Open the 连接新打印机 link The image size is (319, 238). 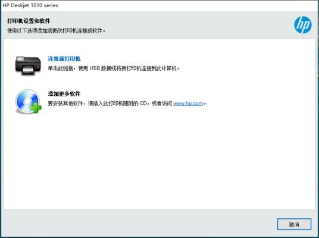tap(64, 58)
